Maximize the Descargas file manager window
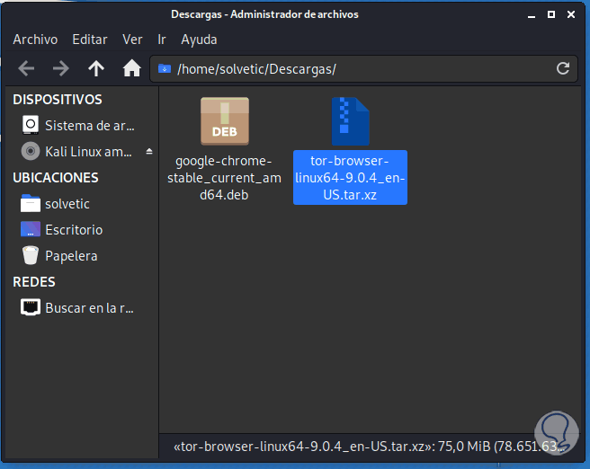 pos(551,14)
